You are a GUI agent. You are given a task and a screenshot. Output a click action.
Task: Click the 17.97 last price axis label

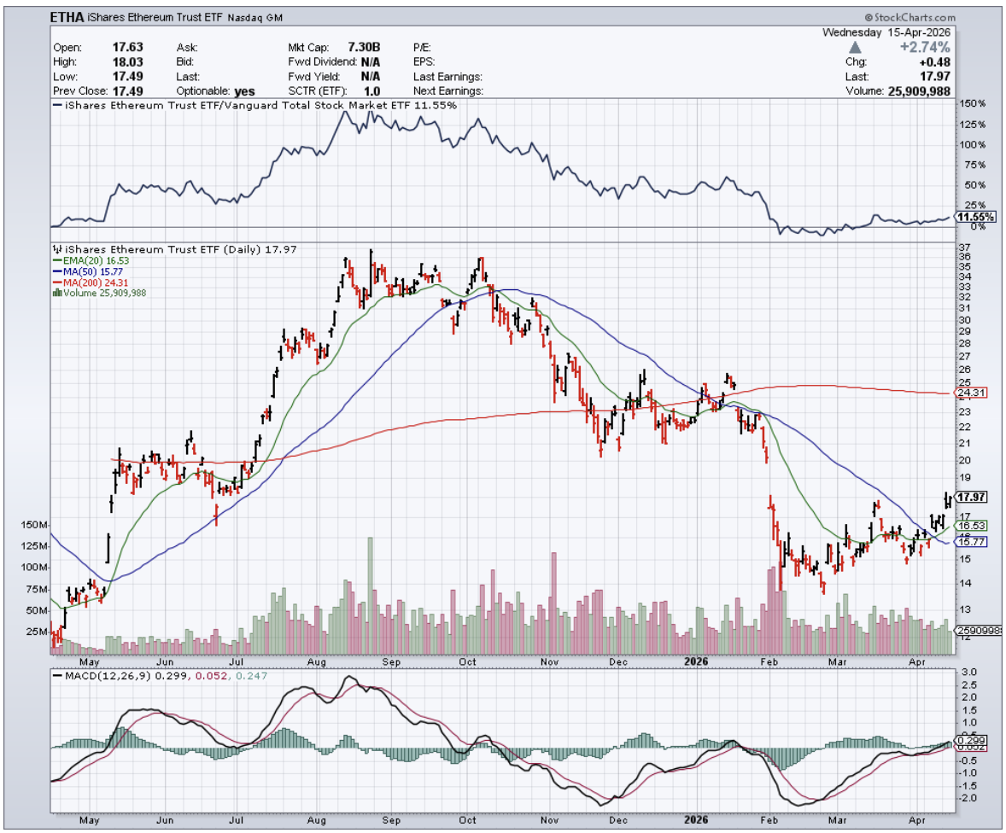coord(973,497)
